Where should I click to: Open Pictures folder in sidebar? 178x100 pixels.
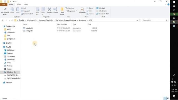click(x=9, y=66)
